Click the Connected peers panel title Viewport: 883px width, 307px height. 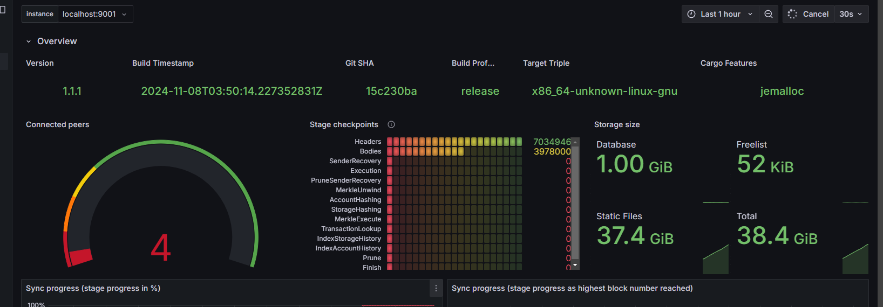[58, 124]
